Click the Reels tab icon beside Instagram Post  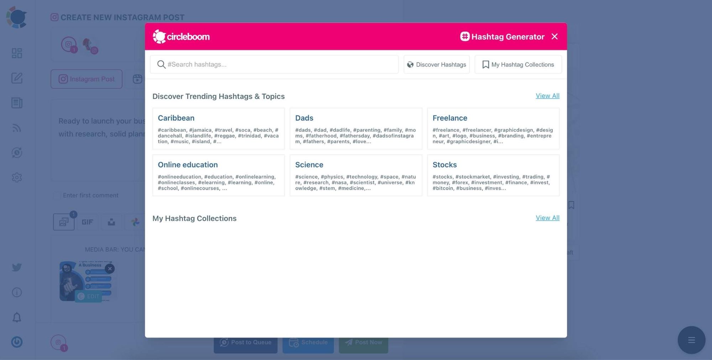point(137,79)
